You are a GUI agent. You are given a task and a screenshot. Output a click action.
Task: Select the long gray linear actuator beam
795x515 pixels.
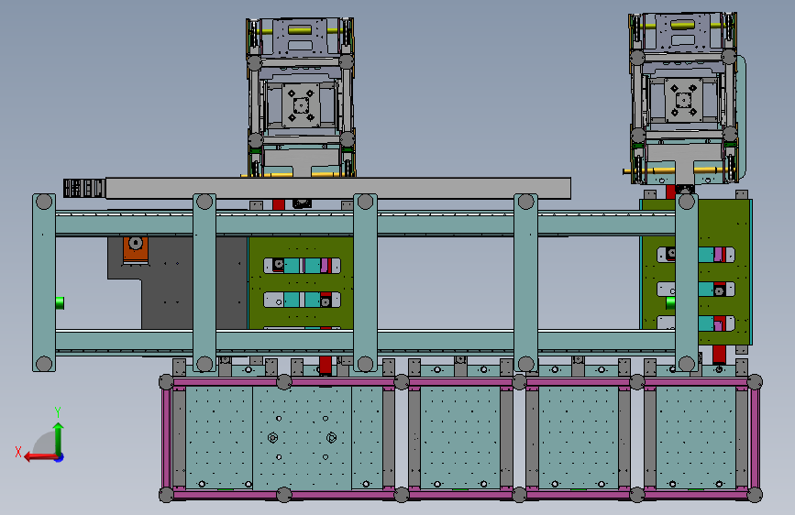click(x=338, y=188)
